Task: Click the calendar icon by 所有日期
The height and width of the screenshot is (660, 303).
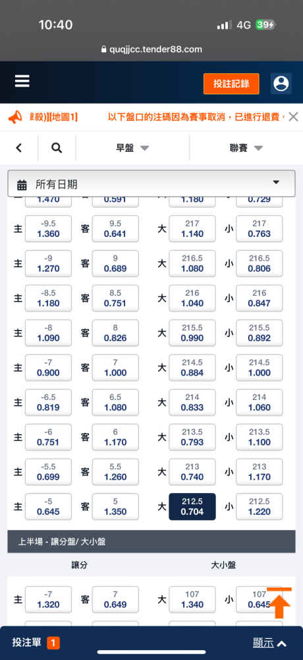Action: pyautogui.click(x=22, y=184)
